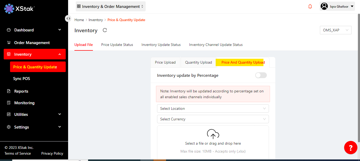Click the cloud upload icon
This screenshot has height=161, width=360.
pyautogui.click(x=213, y=134)
